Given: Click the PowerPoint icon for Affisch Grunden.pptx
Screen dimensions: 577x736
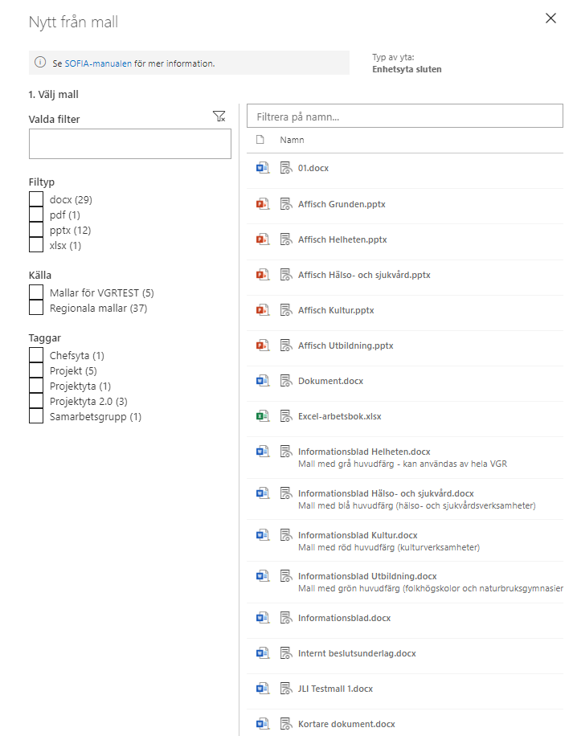Looking at the screenshot, I should [261, 204].
